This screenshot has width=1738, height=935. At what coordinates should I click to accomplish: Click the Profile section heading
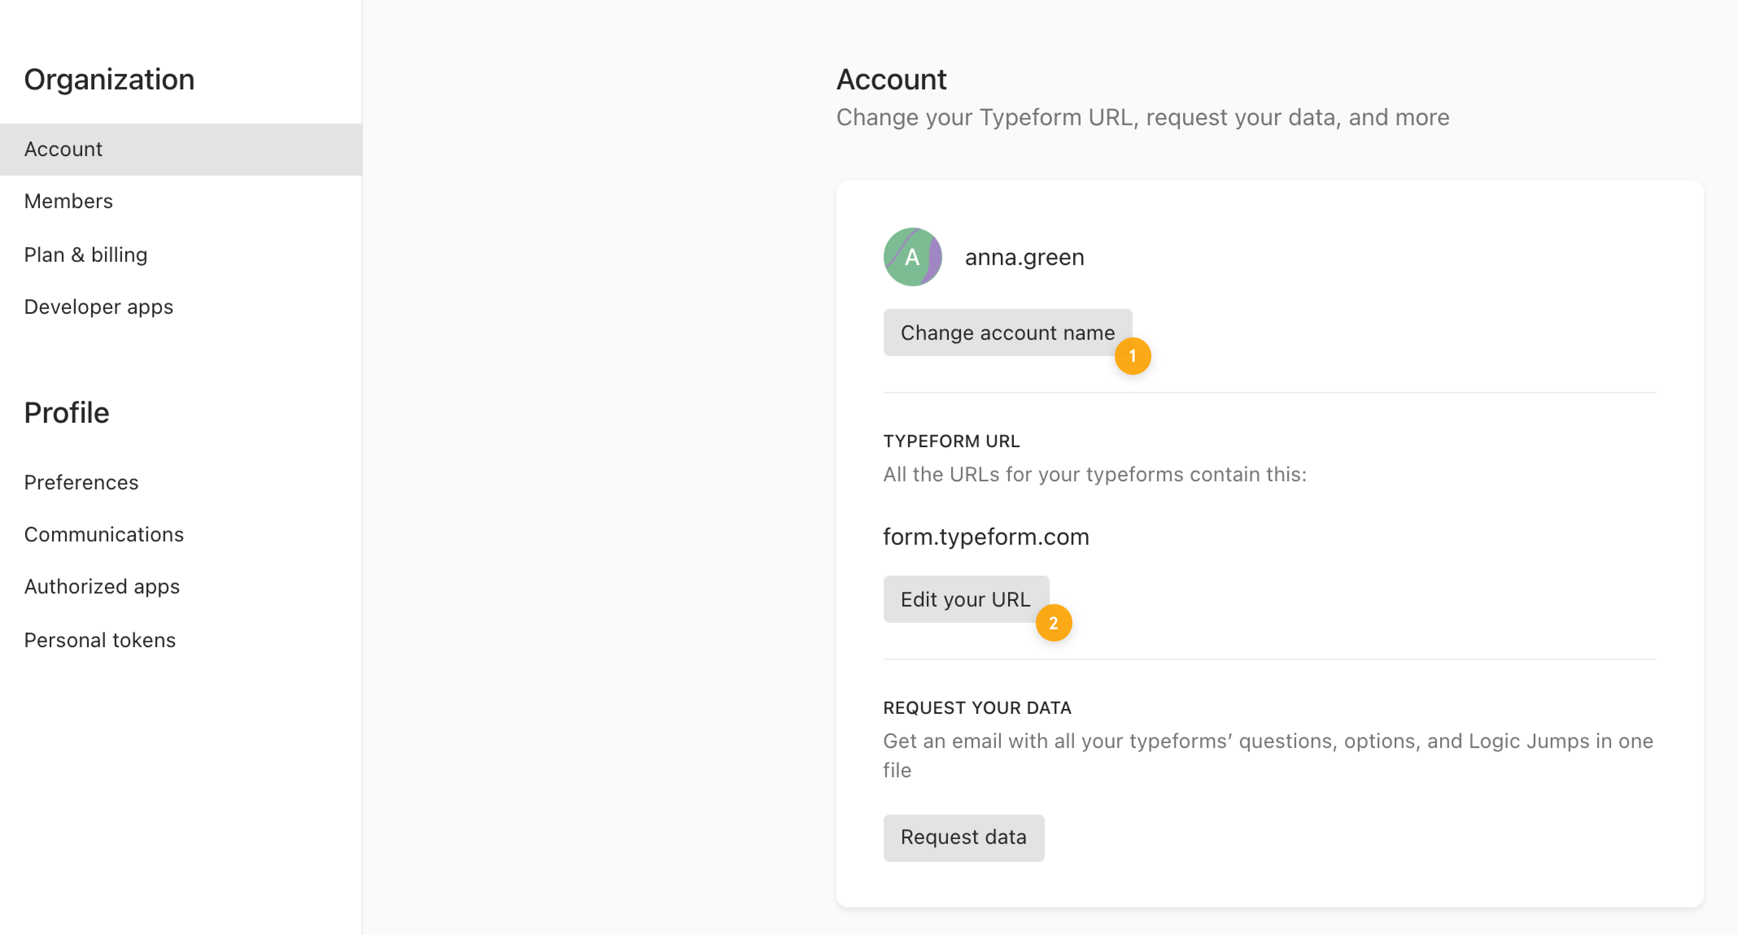click(67, 413)
